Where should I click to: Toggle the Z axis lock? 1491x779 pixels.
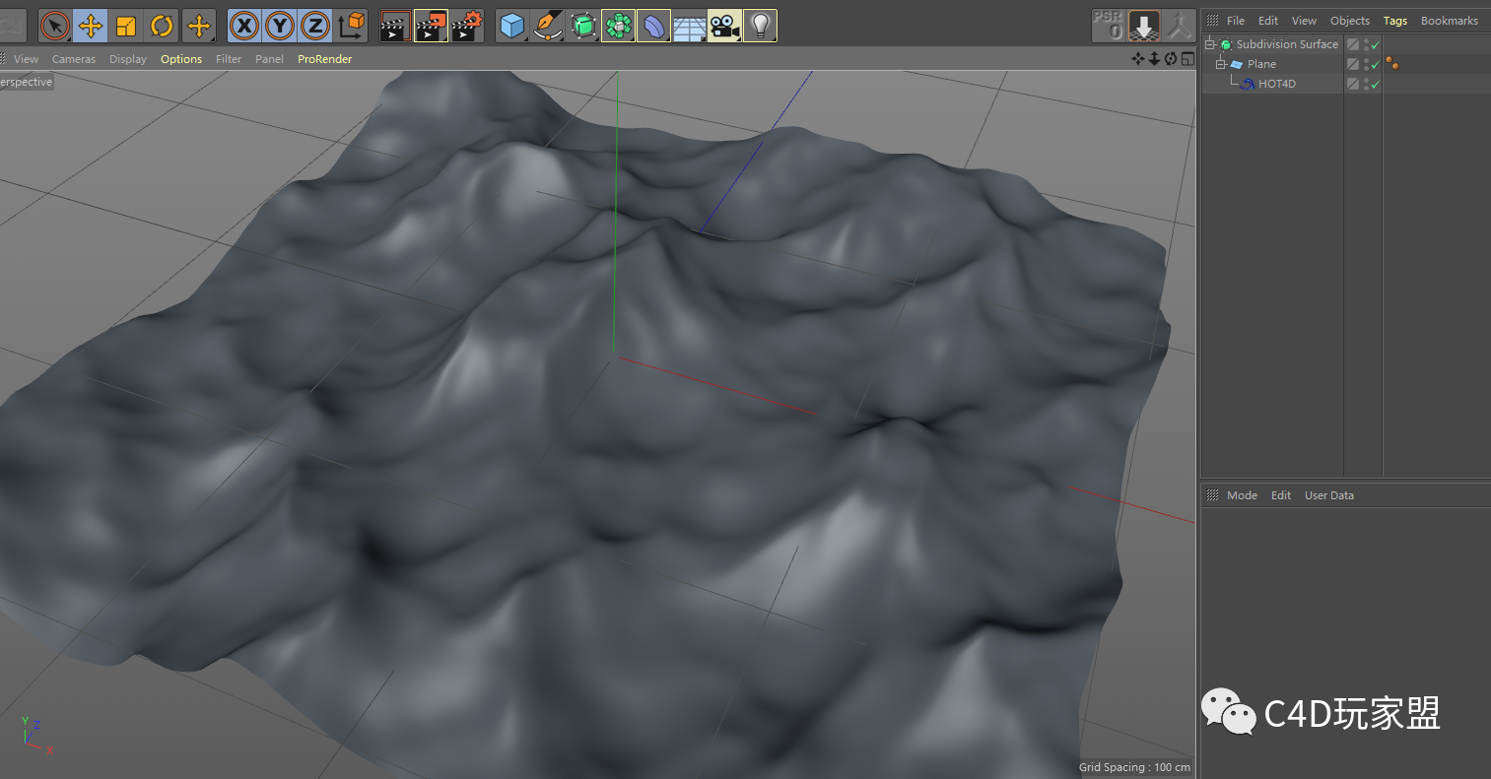click(x=315, y=26)
